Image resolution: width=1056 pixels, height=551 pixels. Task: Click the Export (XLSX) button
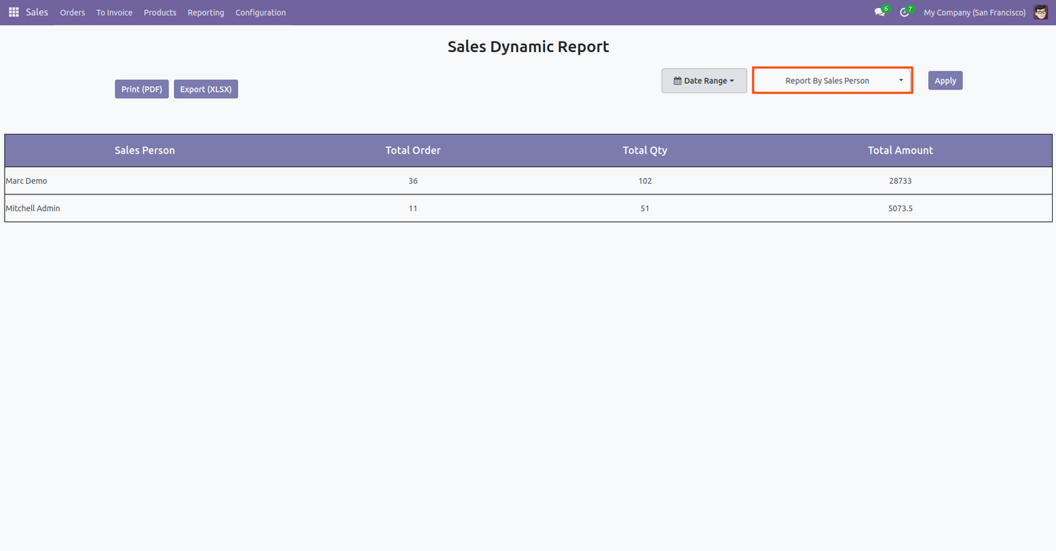click(206, 89)
